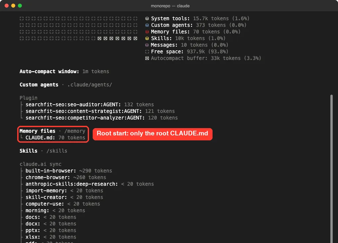Click the '.claude/agents/' path text
Screen dimensions: 338x243
[x=90, y=85]
